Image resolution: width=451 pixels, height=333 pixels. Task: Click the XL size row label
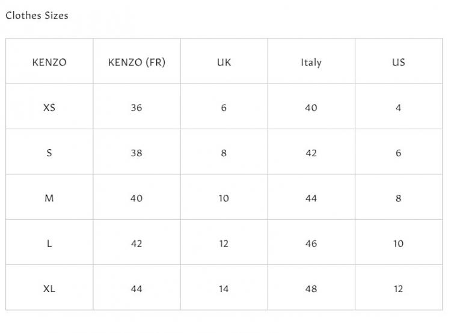(49, 289)
